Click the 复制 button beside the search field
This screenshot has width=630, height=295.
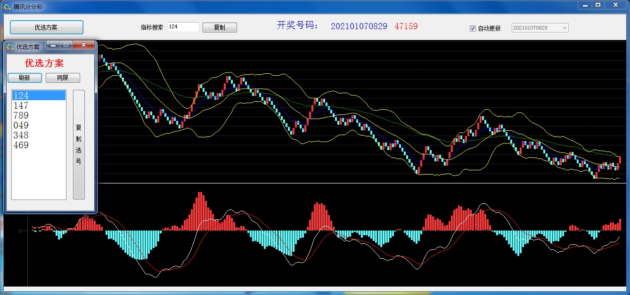pyautogui.click(x=220, y=27)
